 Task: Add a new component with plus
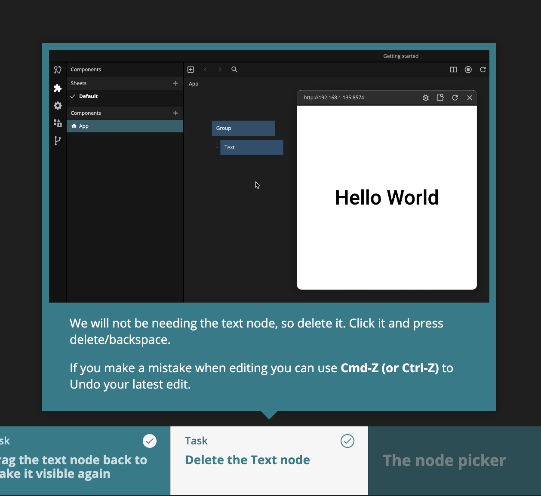[175, 113]
